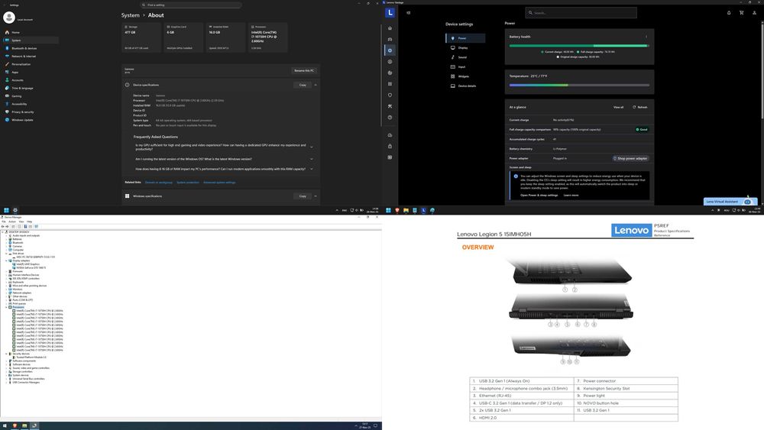Select the device settings gear in the Vantage sidebar

(x=390, y=50)
